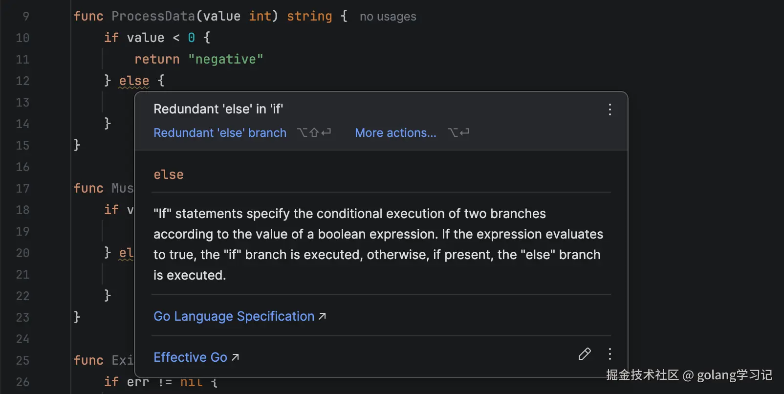Click line number 24 in the gutter

click(x=22, y=339)
